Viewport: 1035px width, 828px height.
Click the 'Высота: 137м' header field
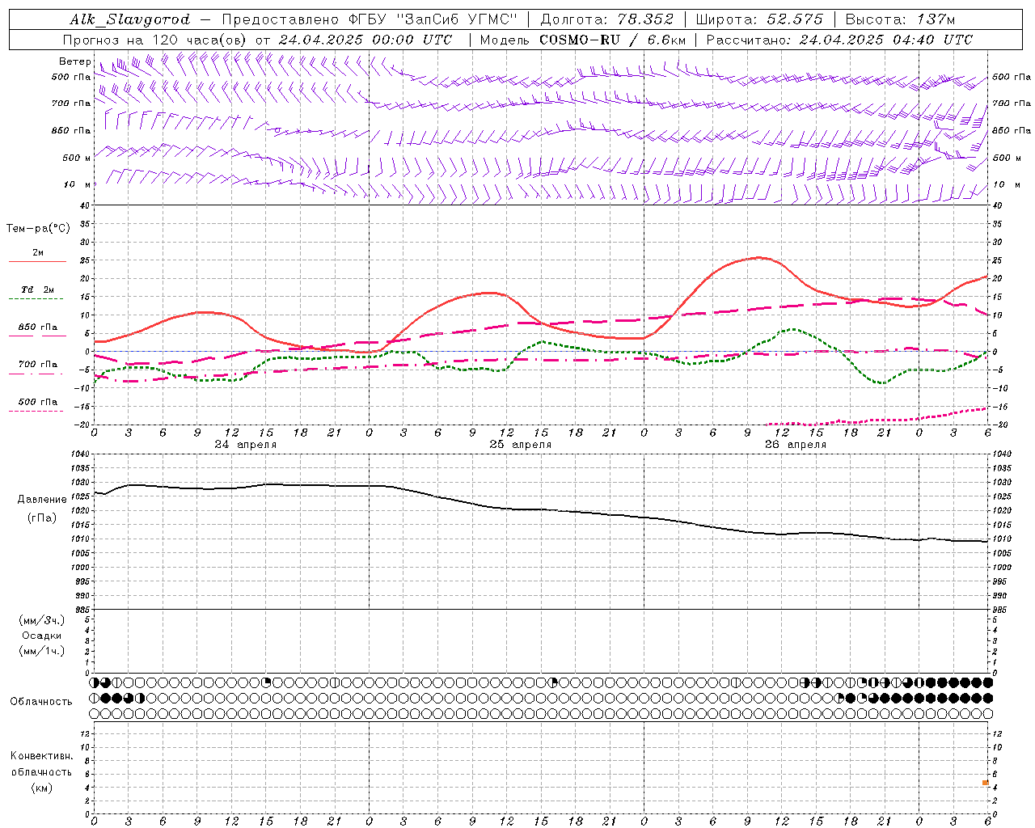pyautogui.click(x=900, y=19)
